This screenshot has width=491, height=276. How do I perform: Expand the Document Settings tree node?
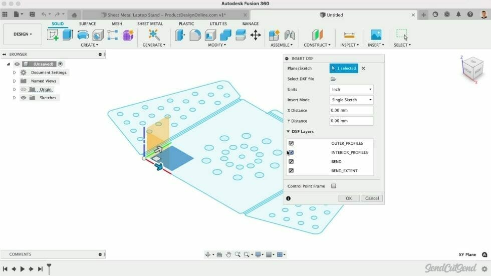pos(15,73)
